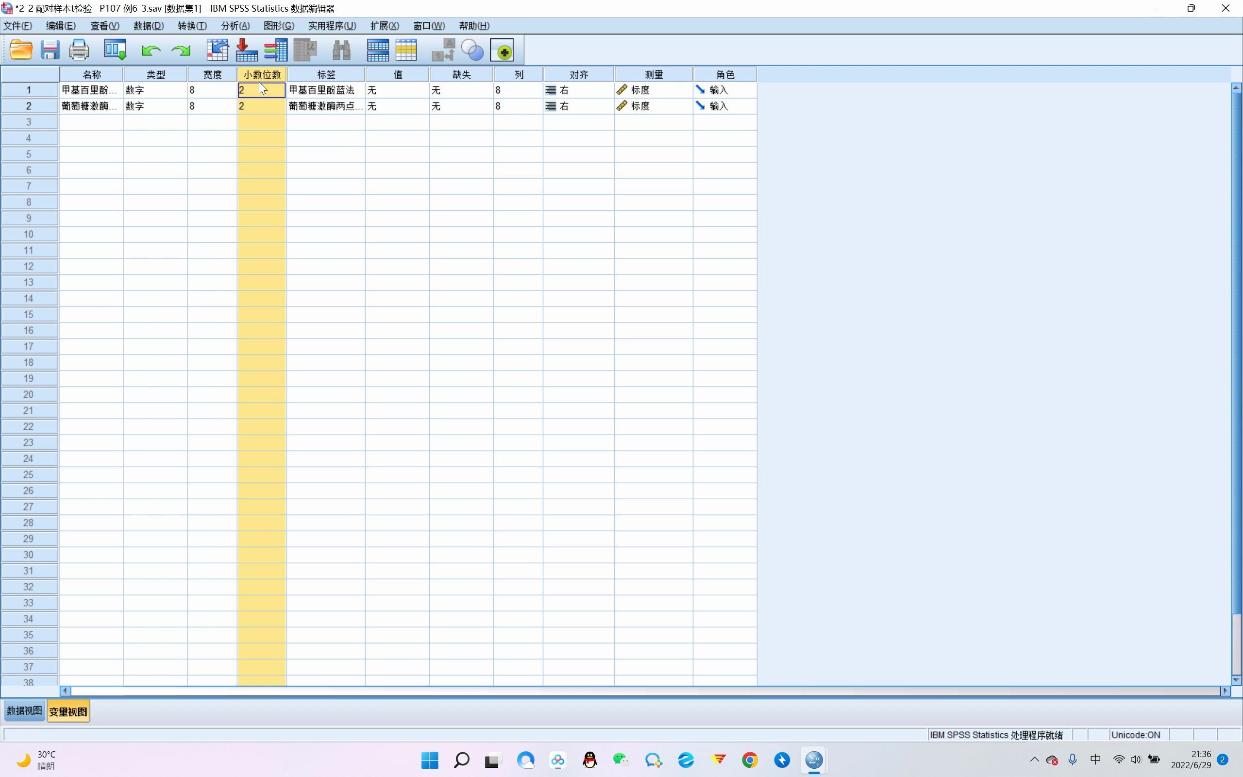Click the Use variable sets circles icon

(x=472, y=50)
